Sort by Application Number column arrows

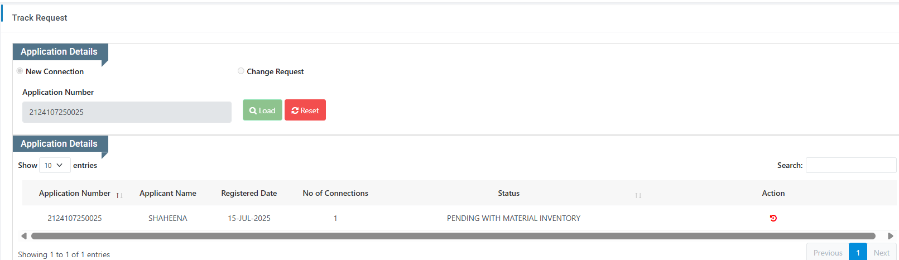pyautogui.click(x=119, y=195)
